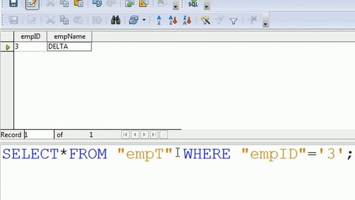
Task: Select the cell containing 3
Action: coord(31,47)
